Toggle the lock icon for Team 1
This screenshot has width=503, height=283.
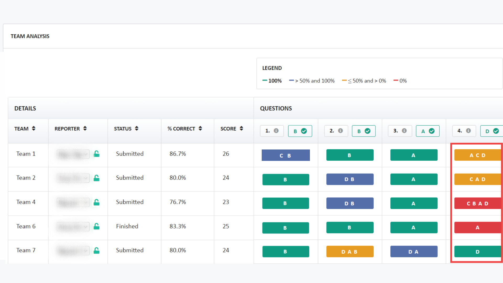[96, 154]
